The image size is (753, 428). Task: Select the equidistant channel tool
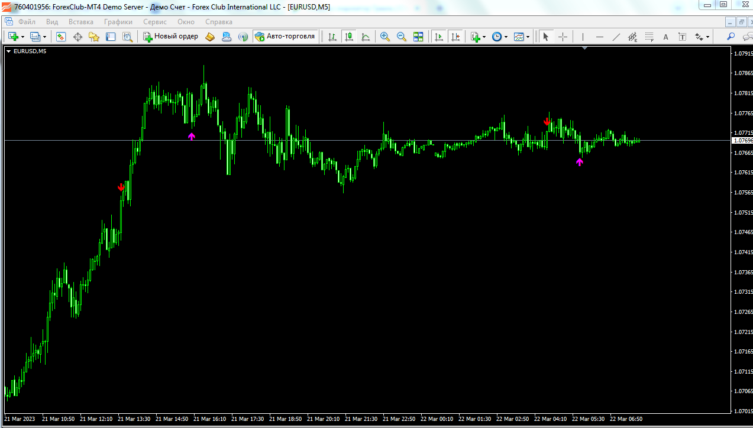click(x=632, y=37)
